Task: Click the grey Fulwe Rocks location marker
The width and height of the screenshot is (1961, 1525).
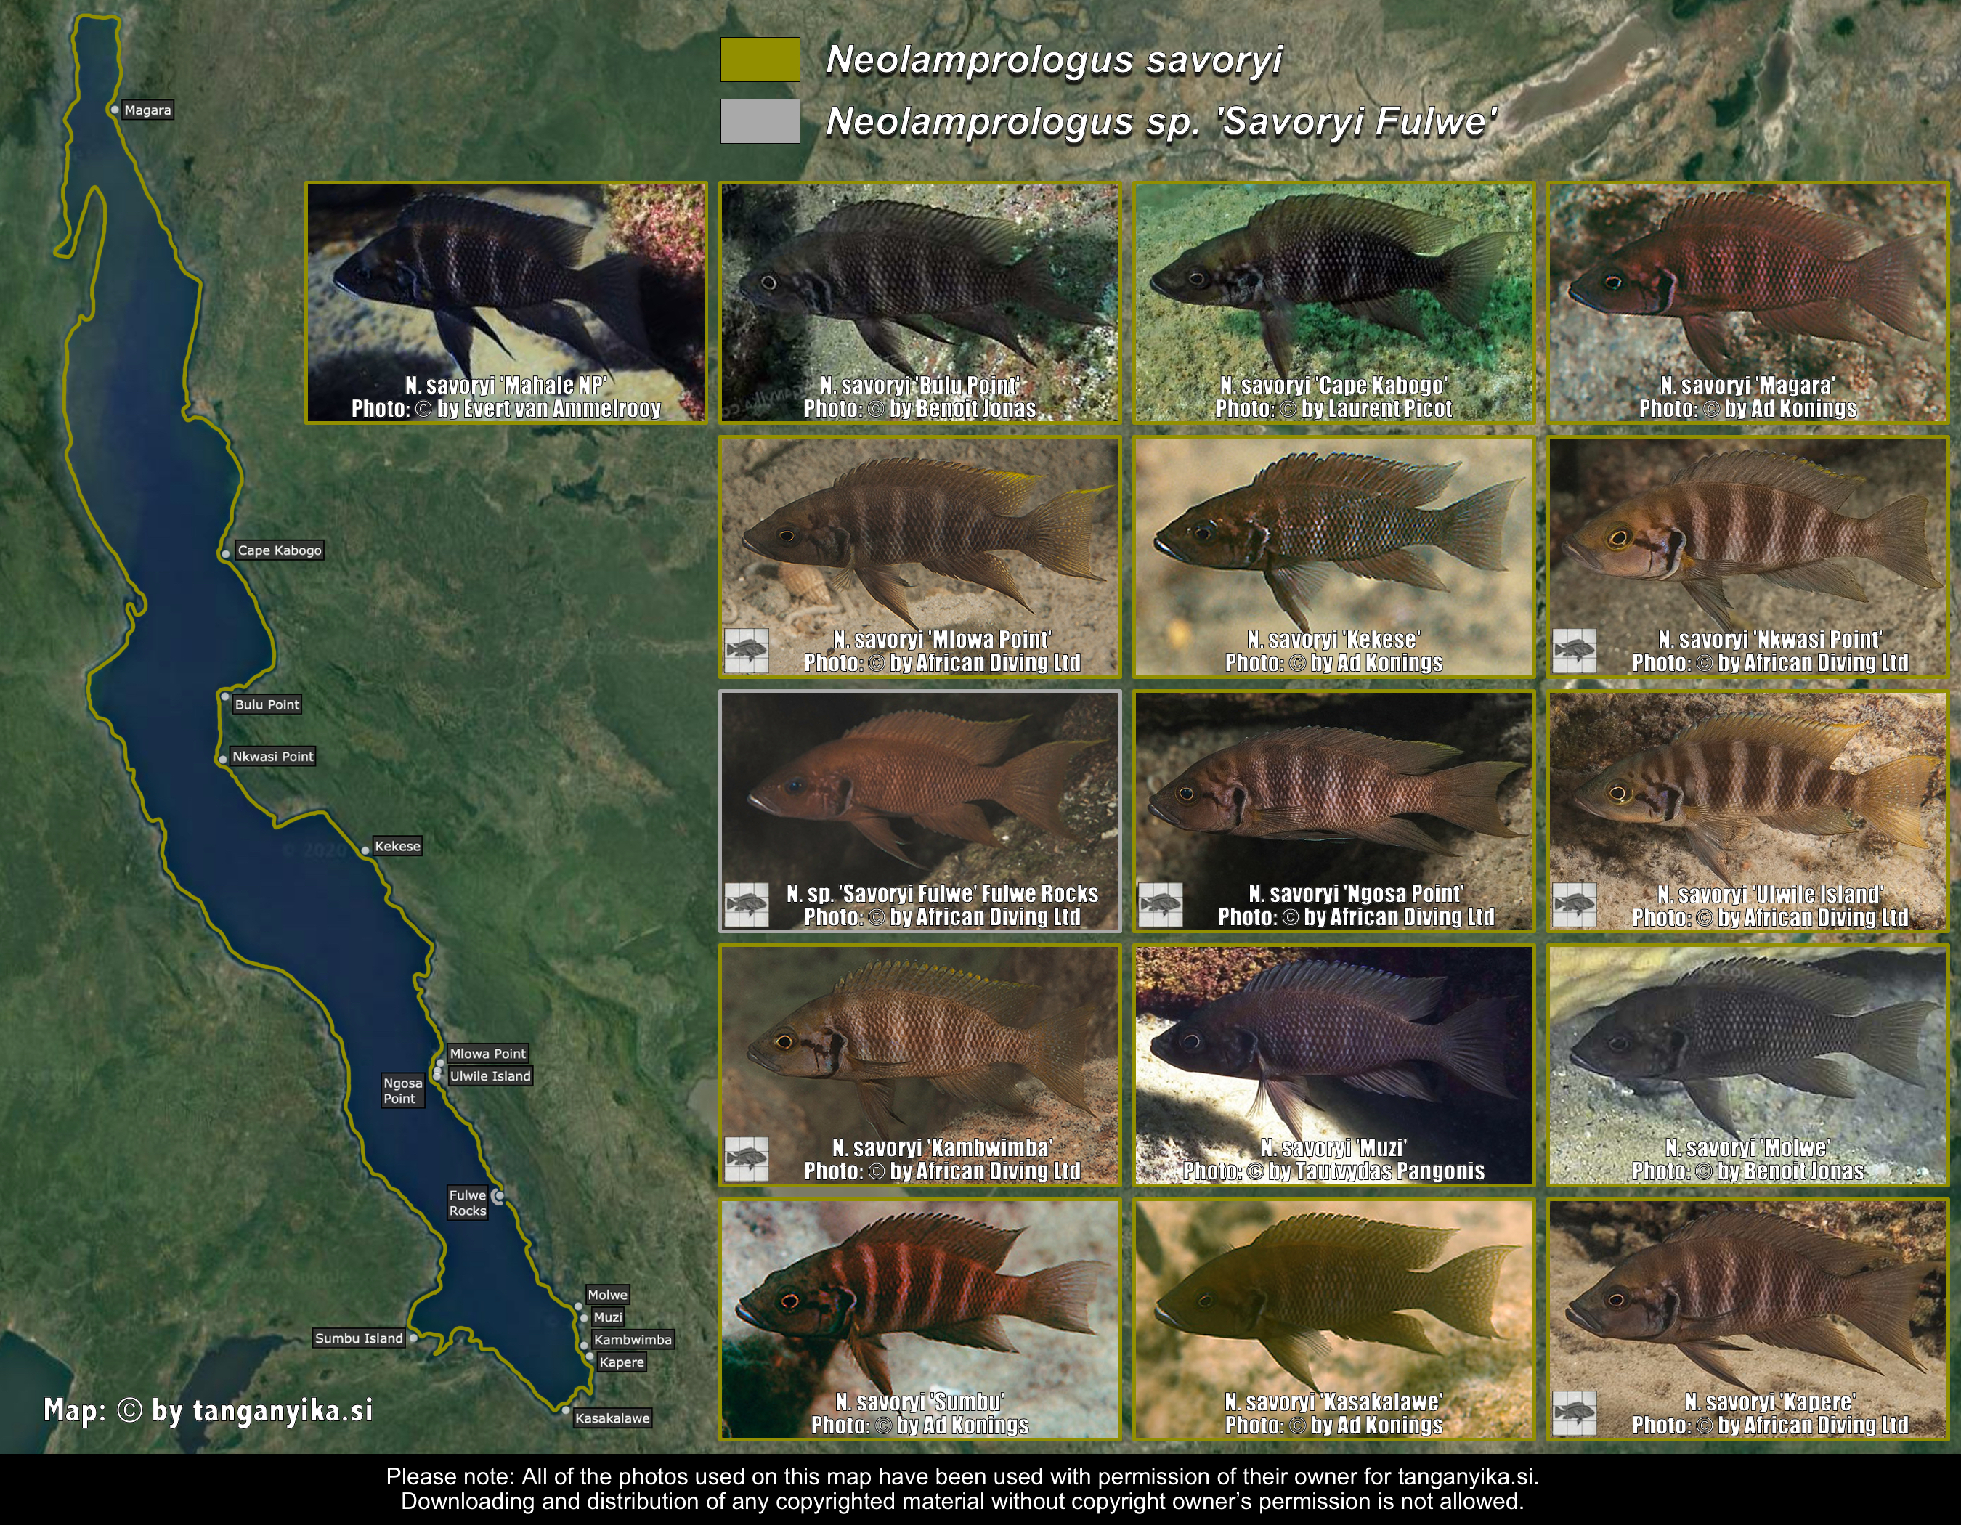Action: (x=498, y=1195)
